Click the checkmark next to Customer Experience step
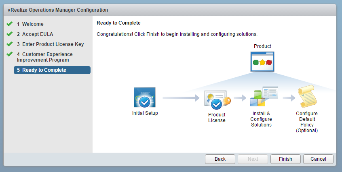 tap(9, 54)
